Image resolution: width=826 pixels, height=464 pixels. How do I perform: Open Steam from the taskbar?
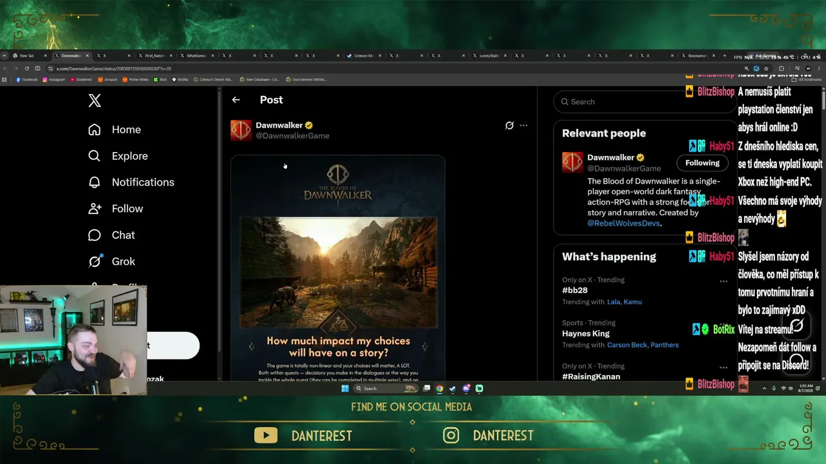(x=453, y=389)
